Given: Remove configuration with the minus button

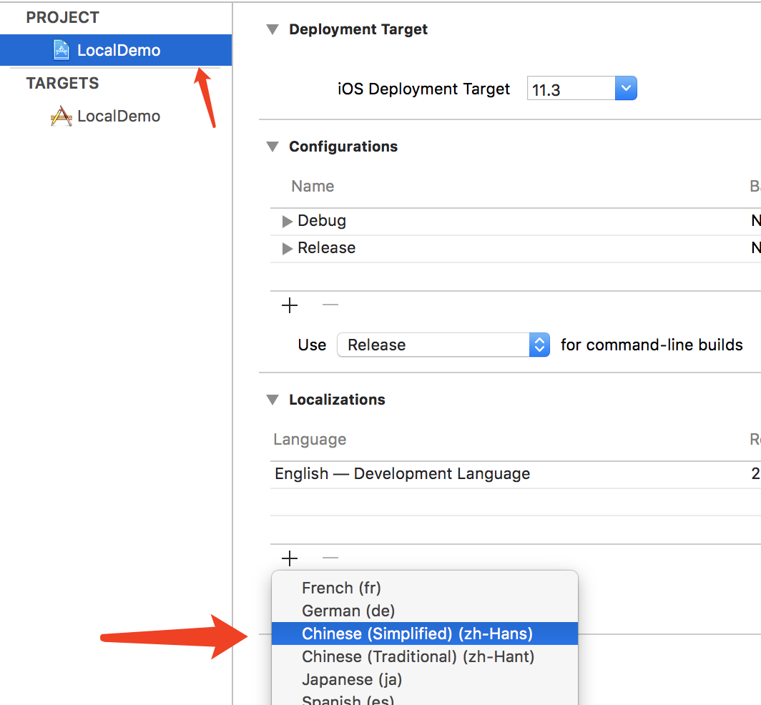Looking at the screenshot, I should tap(330, 305).
